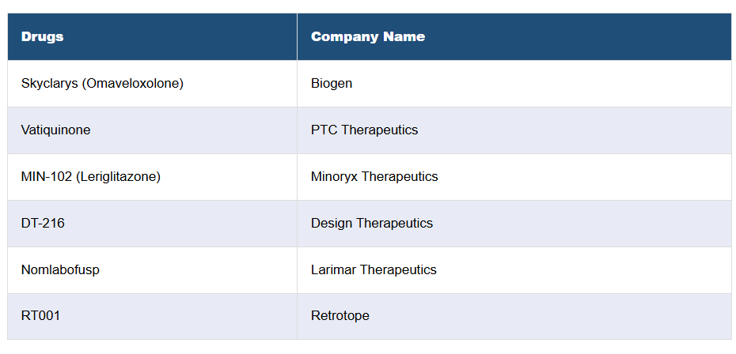Click the word Therapeutics after Minoryx
Image resolution: width=736 pixels, height=354 pixels.
point(400,176)
